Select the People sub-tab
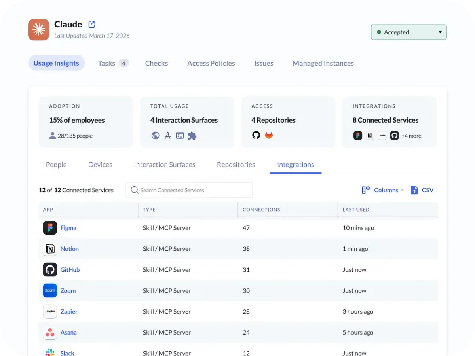Viewport: 475px width, 356px height. 56,165
